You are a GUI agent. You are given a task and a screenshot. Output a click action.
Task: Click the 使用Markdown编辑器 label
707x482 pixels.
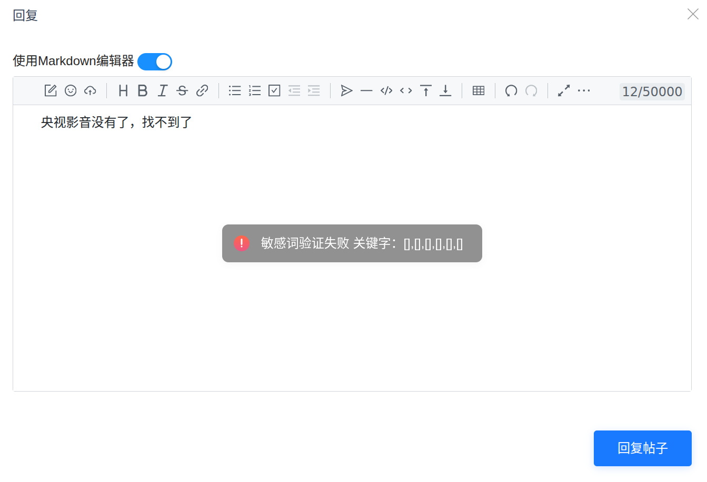pos(73,61)
